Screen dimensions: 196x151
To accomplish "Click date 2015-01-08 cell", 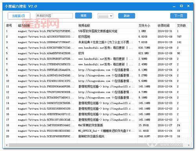I will pos(165,37).
